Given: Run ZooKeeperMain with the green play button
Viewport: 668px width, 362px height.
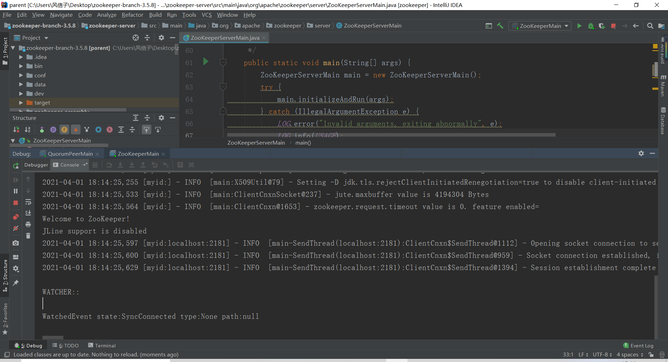Looking at the screenshot, I should (579, 26).
